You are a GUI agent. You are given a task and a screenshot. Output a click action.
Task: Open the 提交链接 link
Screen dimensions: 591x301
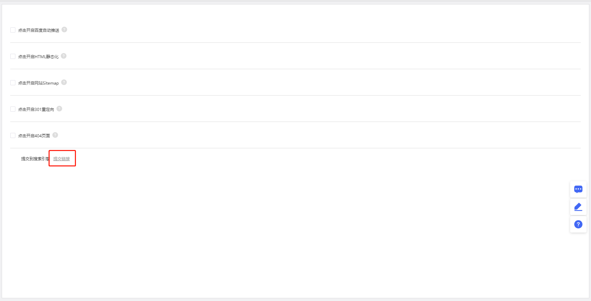point(62,159)
